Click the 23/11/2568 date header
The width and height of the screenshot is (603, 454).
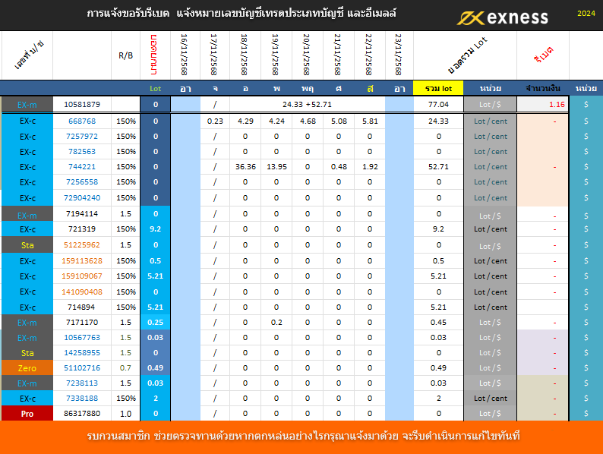[x=399, y=55]
